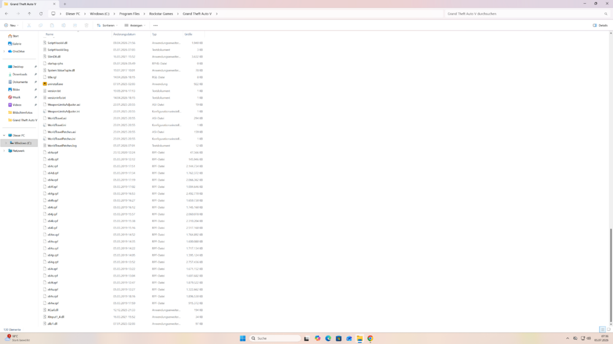613x344 pixels.
Task: Select the XInput1_4.dll file
Action: click(56, 317)
